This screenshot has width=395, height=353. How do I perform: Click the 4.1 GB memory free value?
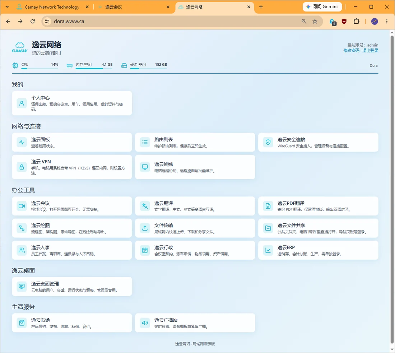coord(107,65)
